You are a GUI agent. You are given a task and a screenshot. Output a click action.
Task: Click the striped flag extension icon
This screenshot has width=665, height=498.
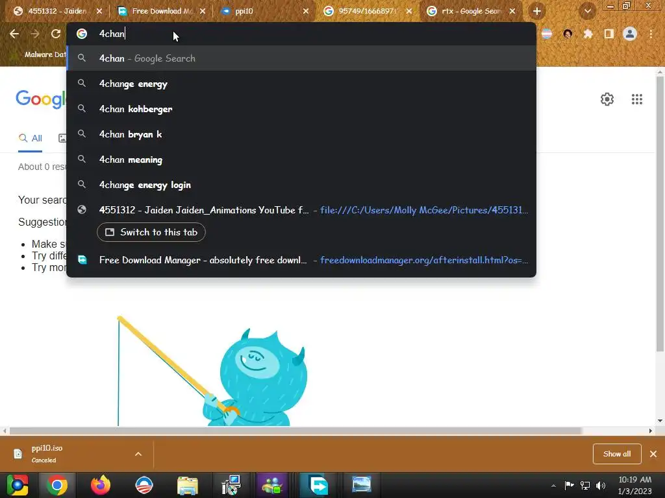[x=547, y=34]
